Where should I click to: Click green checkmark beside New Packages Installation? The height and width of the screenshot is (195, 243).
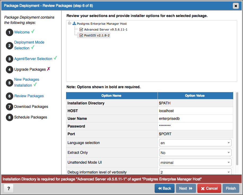tap(35, 84)
